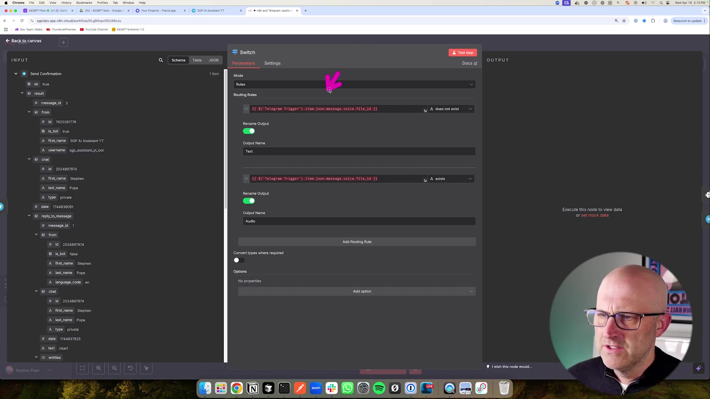
Task: Open Notion from the dock
Action: tap(253, 388)
